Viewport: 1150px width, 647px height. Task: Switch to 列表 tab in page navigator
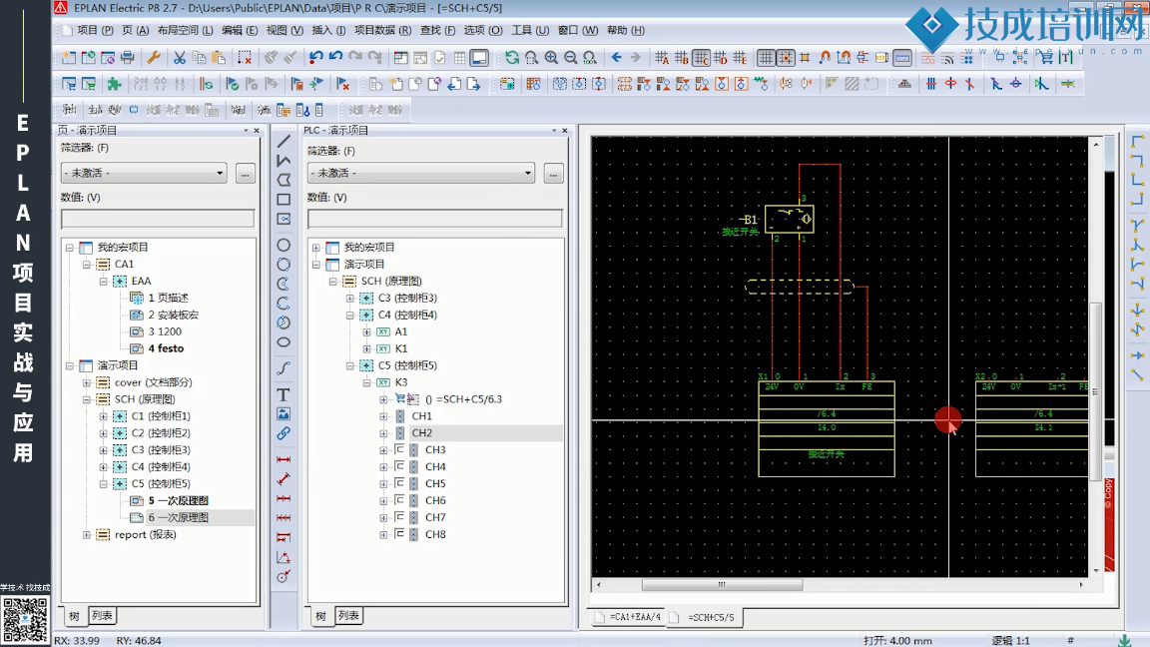(102, 615)
